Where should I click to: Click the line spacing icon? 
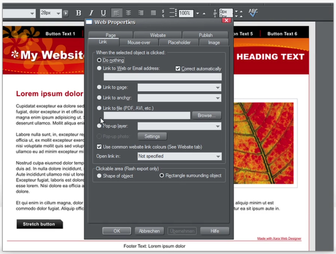173,13
